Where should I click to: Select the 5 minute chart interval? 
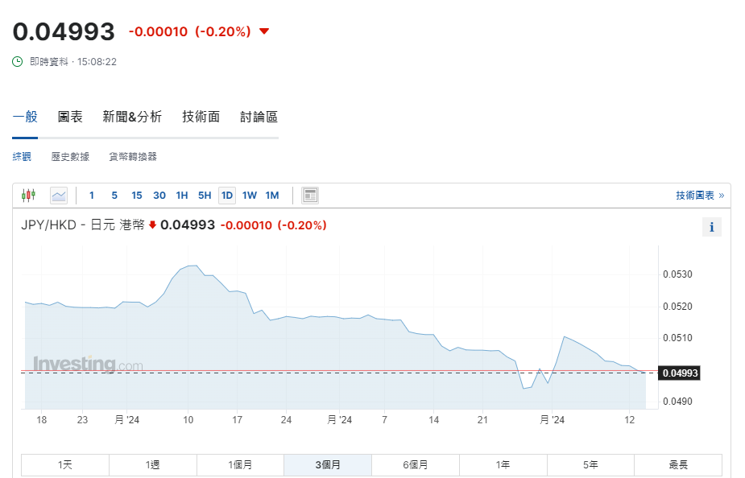point(114,195)
